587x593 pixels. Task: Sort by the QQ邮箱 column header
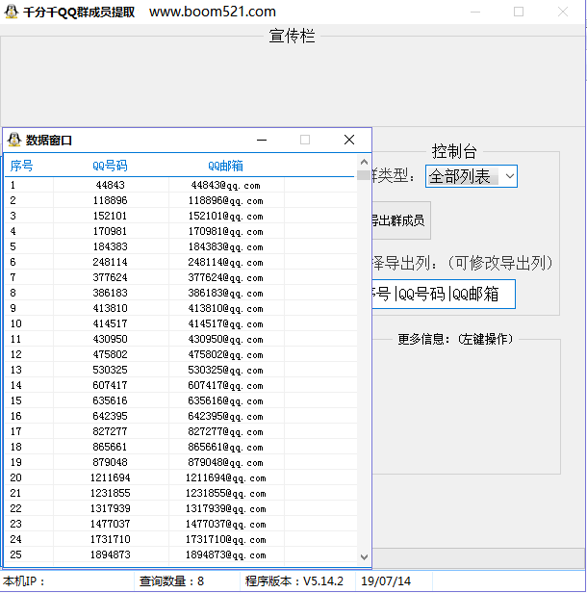coord(225,166)
